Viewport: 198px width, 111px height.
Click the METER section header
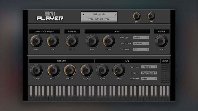165,61
